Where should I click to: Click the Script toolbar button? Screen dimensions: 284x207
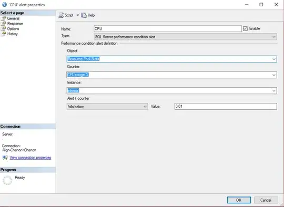[x=66, y=15]
